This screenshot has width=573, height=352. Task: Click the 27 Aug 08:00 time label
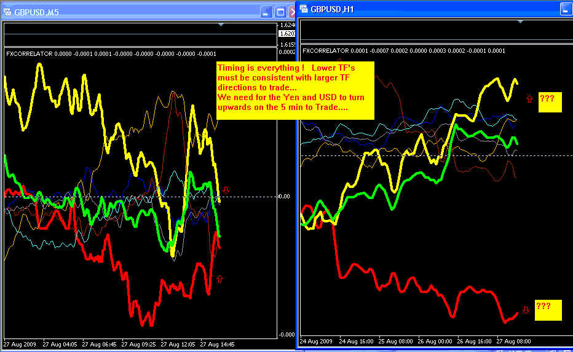click(514, 342)
